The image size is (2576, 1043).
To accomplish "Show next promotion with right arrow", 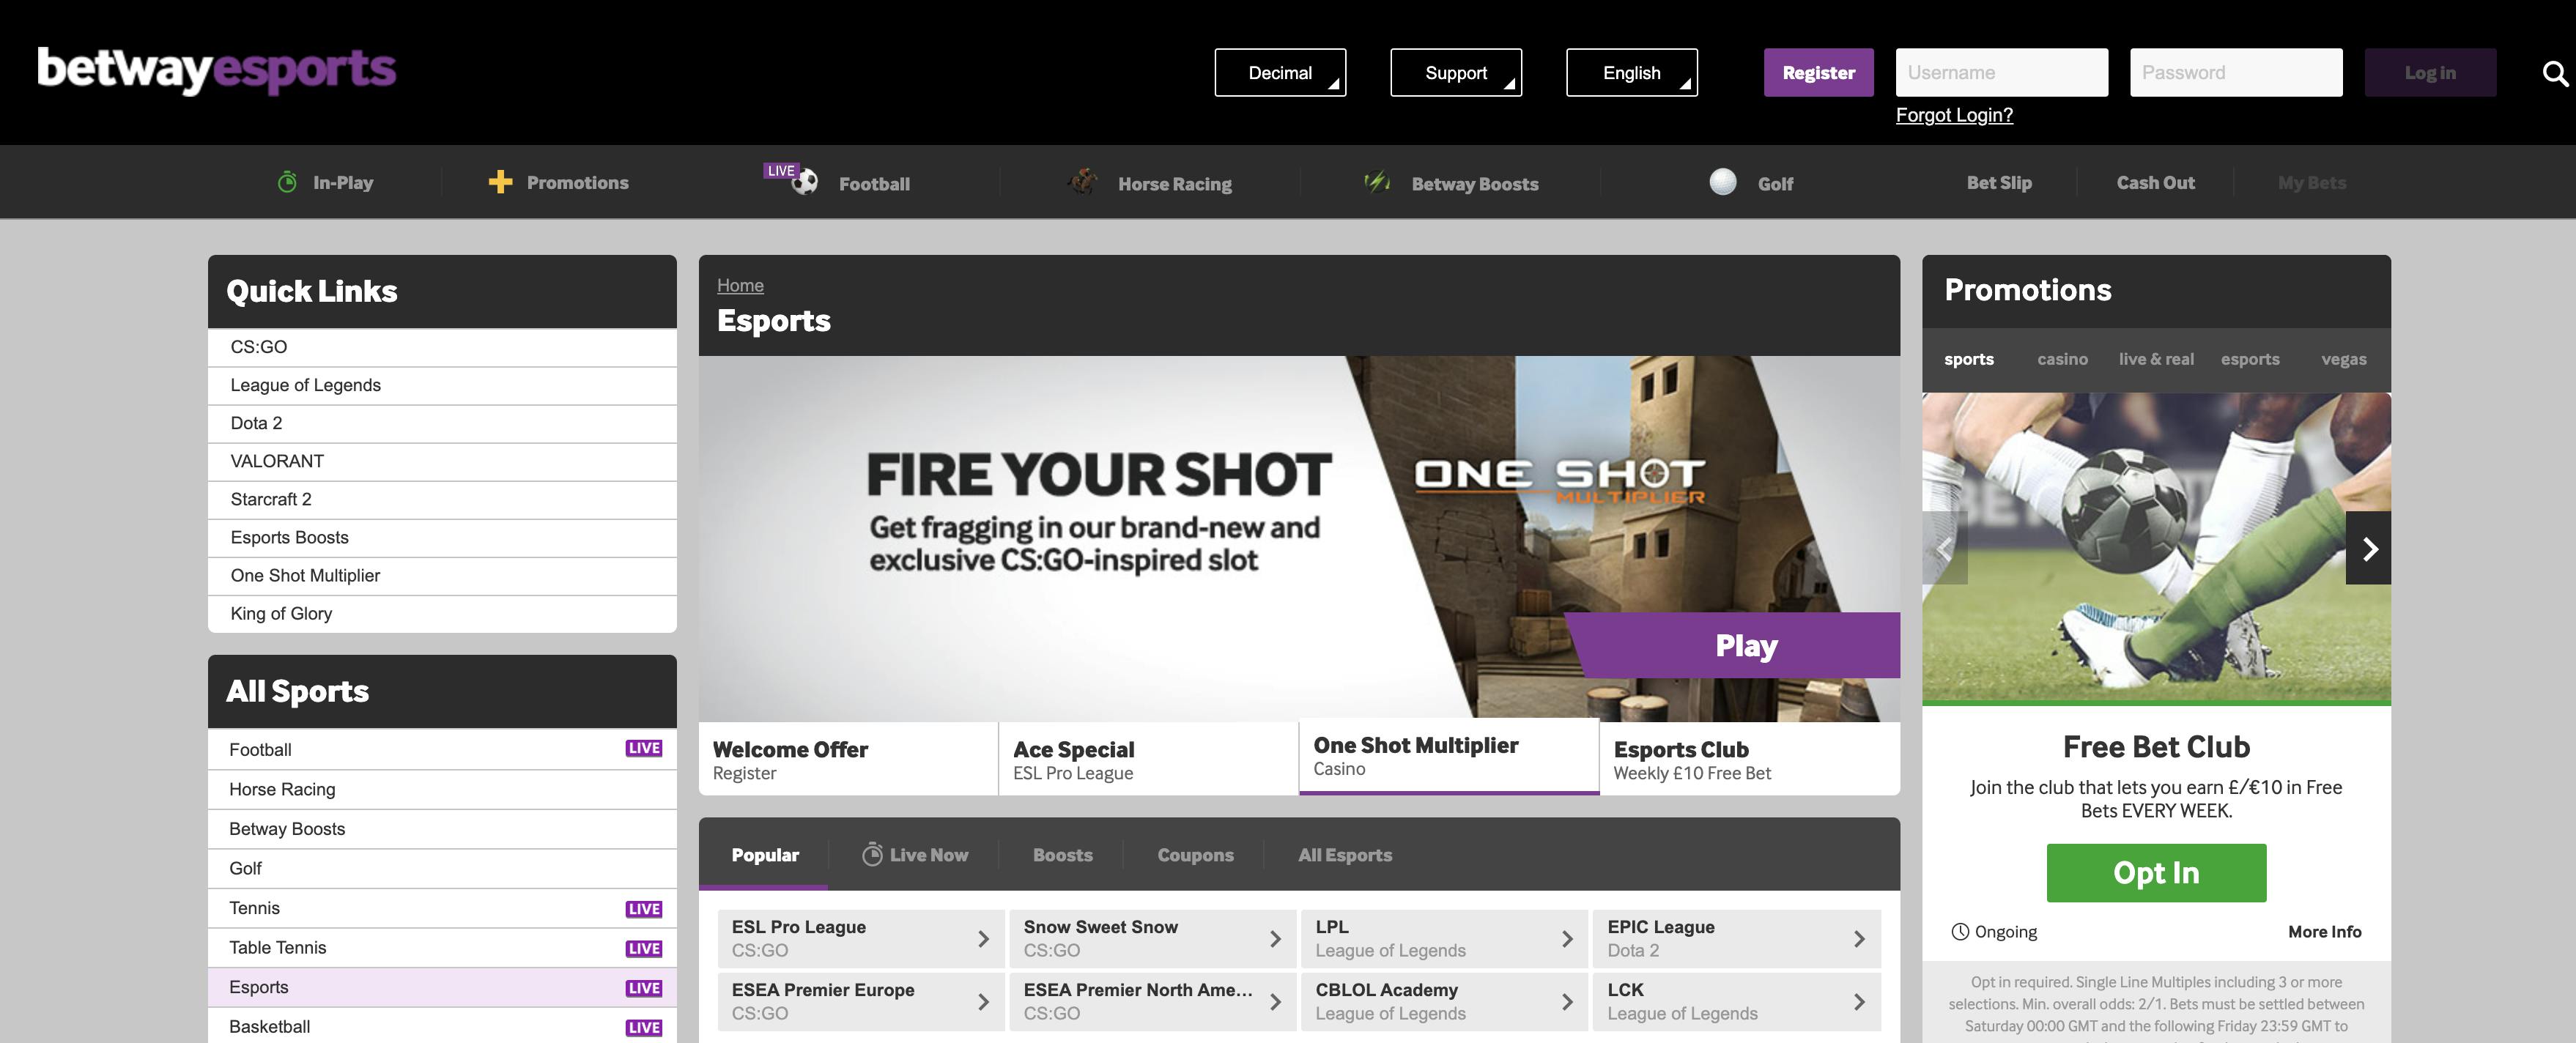I will (2368, 548).
